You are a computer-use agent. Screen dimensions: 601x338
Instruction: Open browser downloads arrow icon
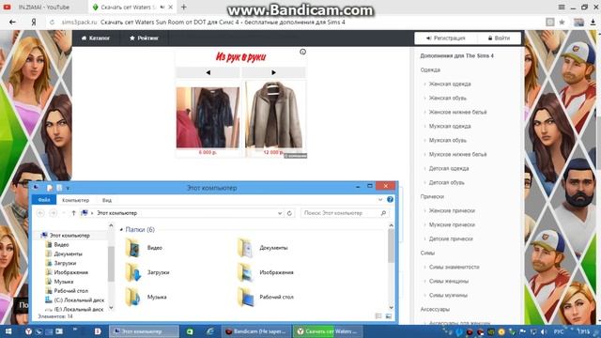coord(593,23)
